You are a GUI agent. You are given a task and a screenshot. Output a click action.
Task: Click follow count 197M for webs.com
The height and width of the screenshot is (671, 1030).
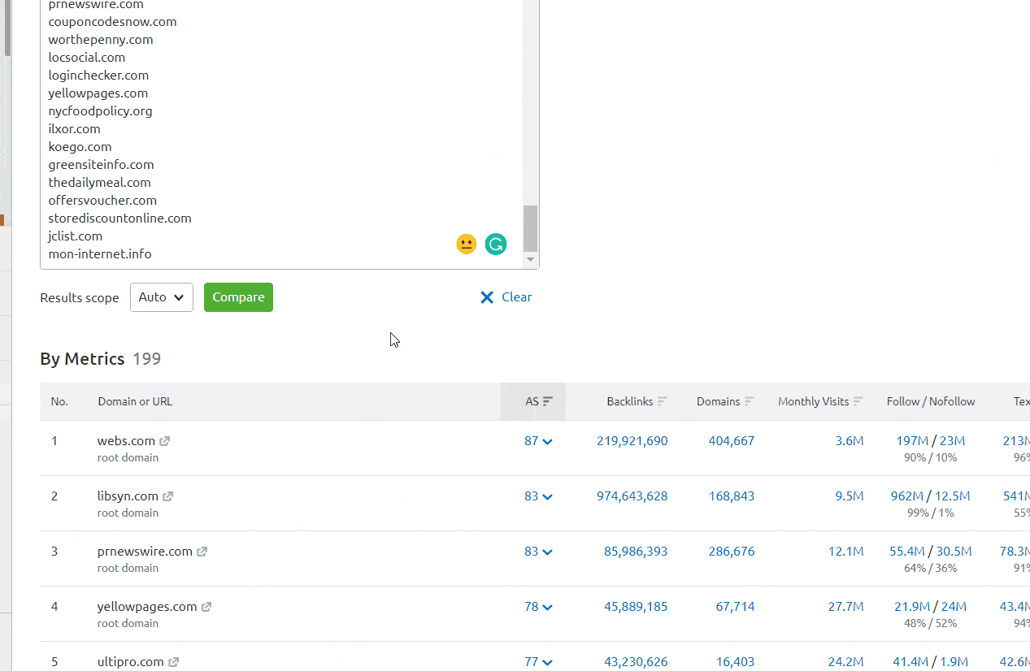912,441
